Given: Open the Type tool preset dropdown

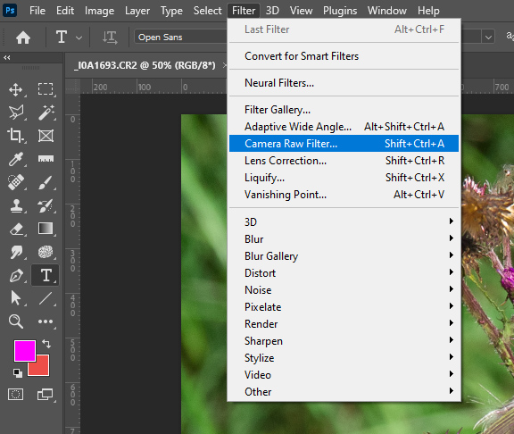Looking at the screenshot, I should pyautogui.click(x=79, y=38).
